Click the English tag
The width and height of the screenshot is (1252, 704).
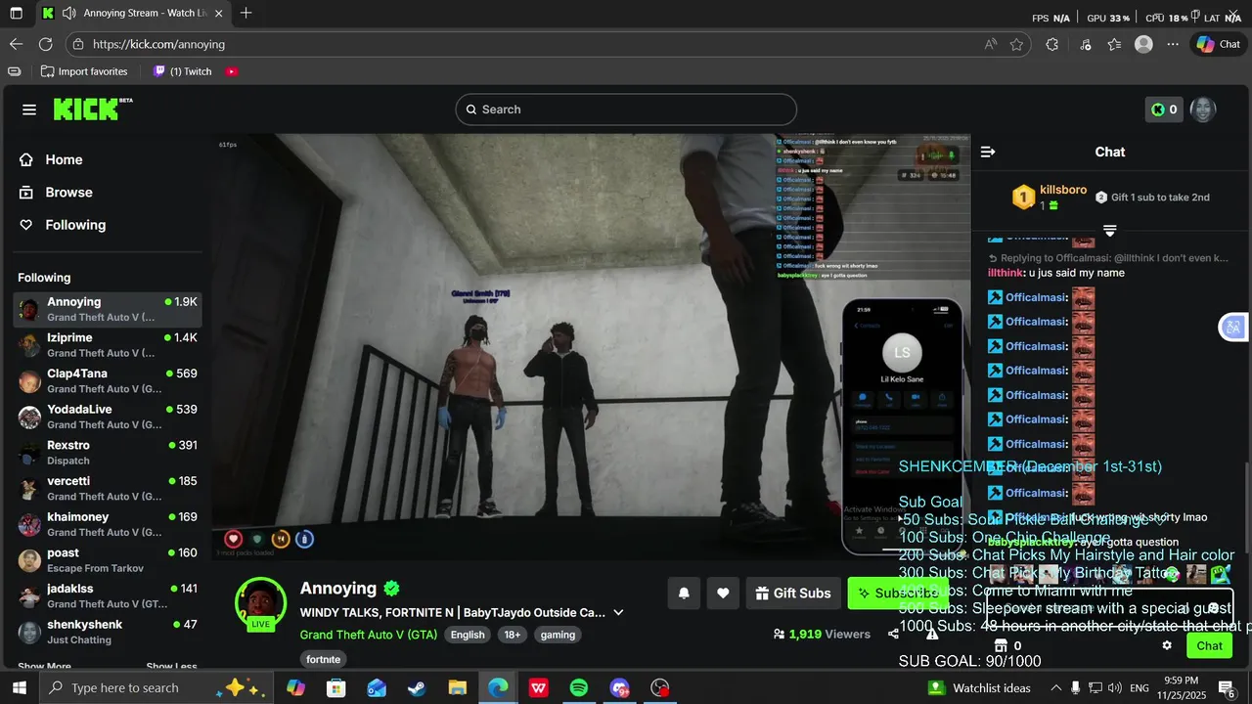tap(468, 635)
